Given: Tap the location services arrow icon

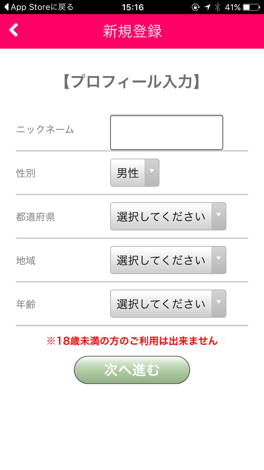Looking at the screenshot, I should [208, 7].
